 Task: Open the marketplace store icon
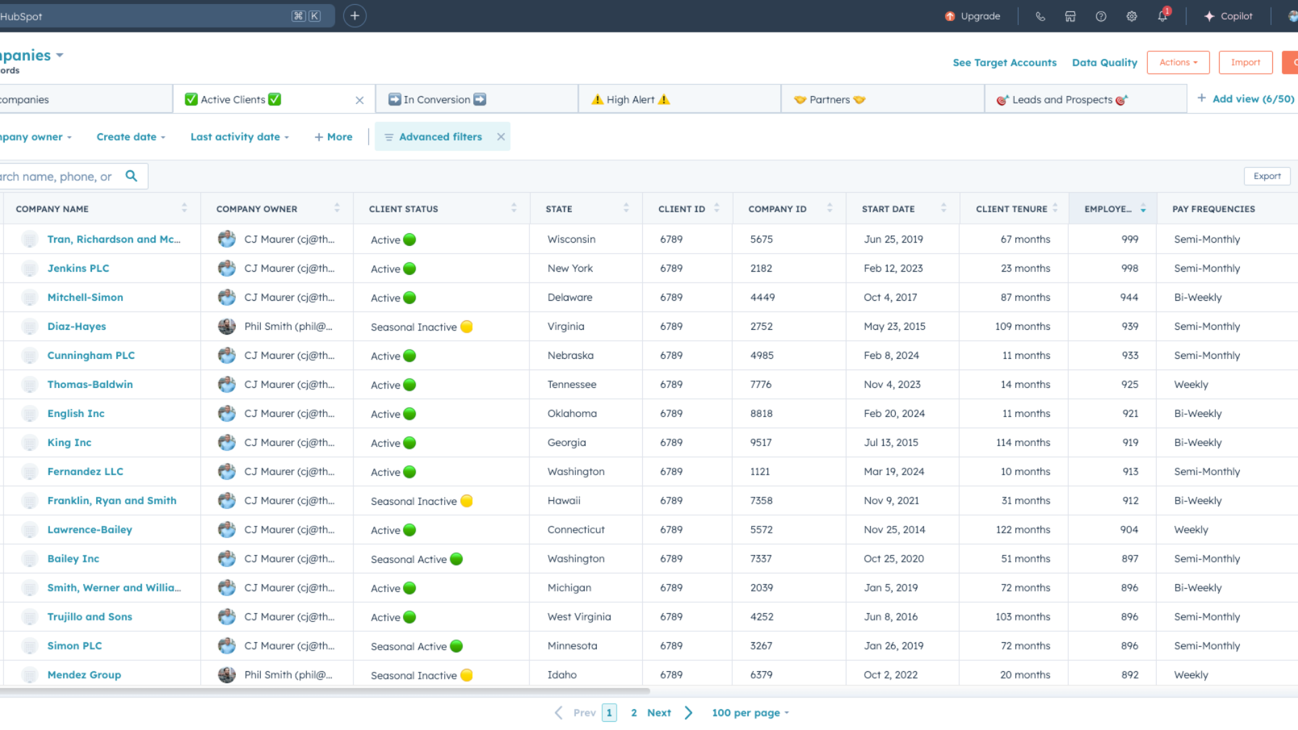pos(1070,16)
